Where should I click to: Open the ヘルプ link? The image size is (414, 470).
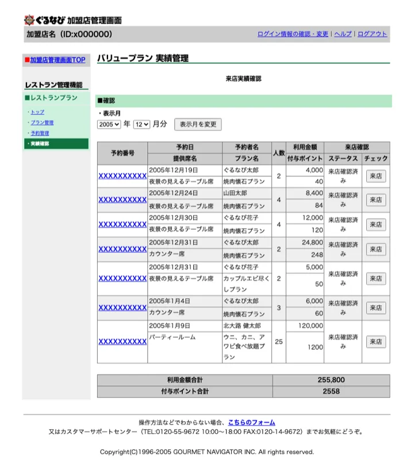point(343,34)
